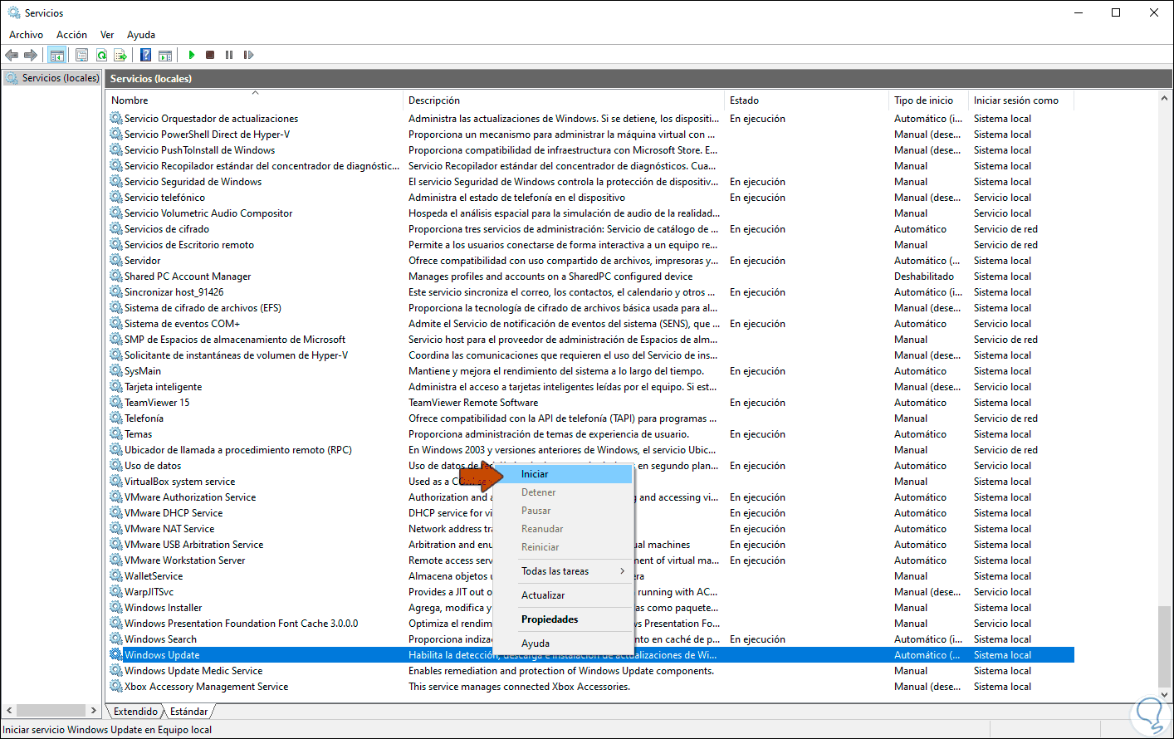Click the gear icon beside WalletService
The width and height of the screenshot is (1174, 739).
click(116, 576)
